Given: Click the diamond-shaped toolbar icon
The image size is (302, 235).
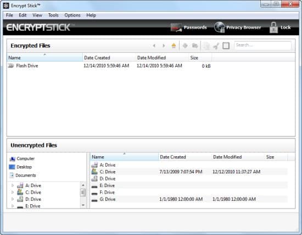Looking at the screenshot, I should click(x=185, y=46).
